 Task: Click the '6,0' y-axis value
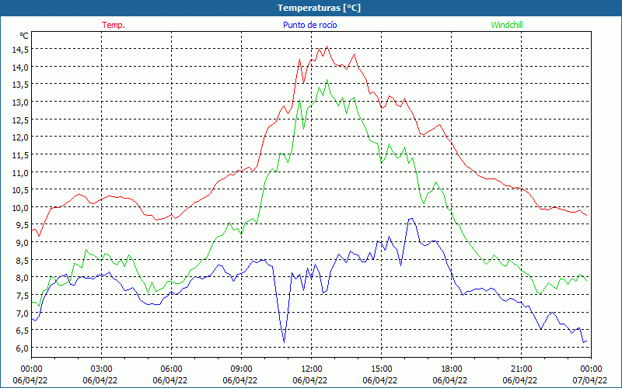coord(23,348)
